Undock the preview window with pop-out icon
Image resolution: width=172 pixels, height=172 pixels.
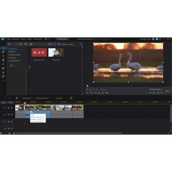(x=162, y=93)
